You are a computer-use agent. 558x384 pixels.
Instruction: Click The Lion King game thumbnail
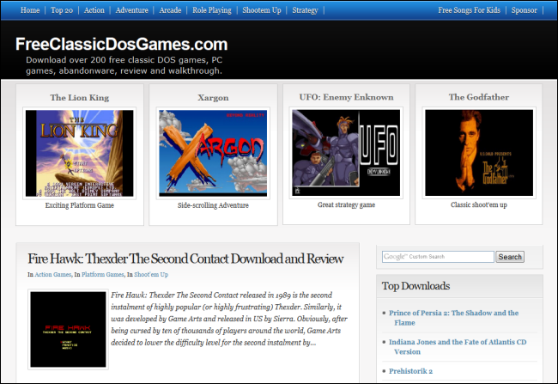coord(79,153)
